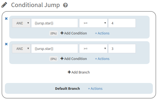Click the {{ursp.star}} field in second branch
Screen dimensions: 158x99
(54, 49)
